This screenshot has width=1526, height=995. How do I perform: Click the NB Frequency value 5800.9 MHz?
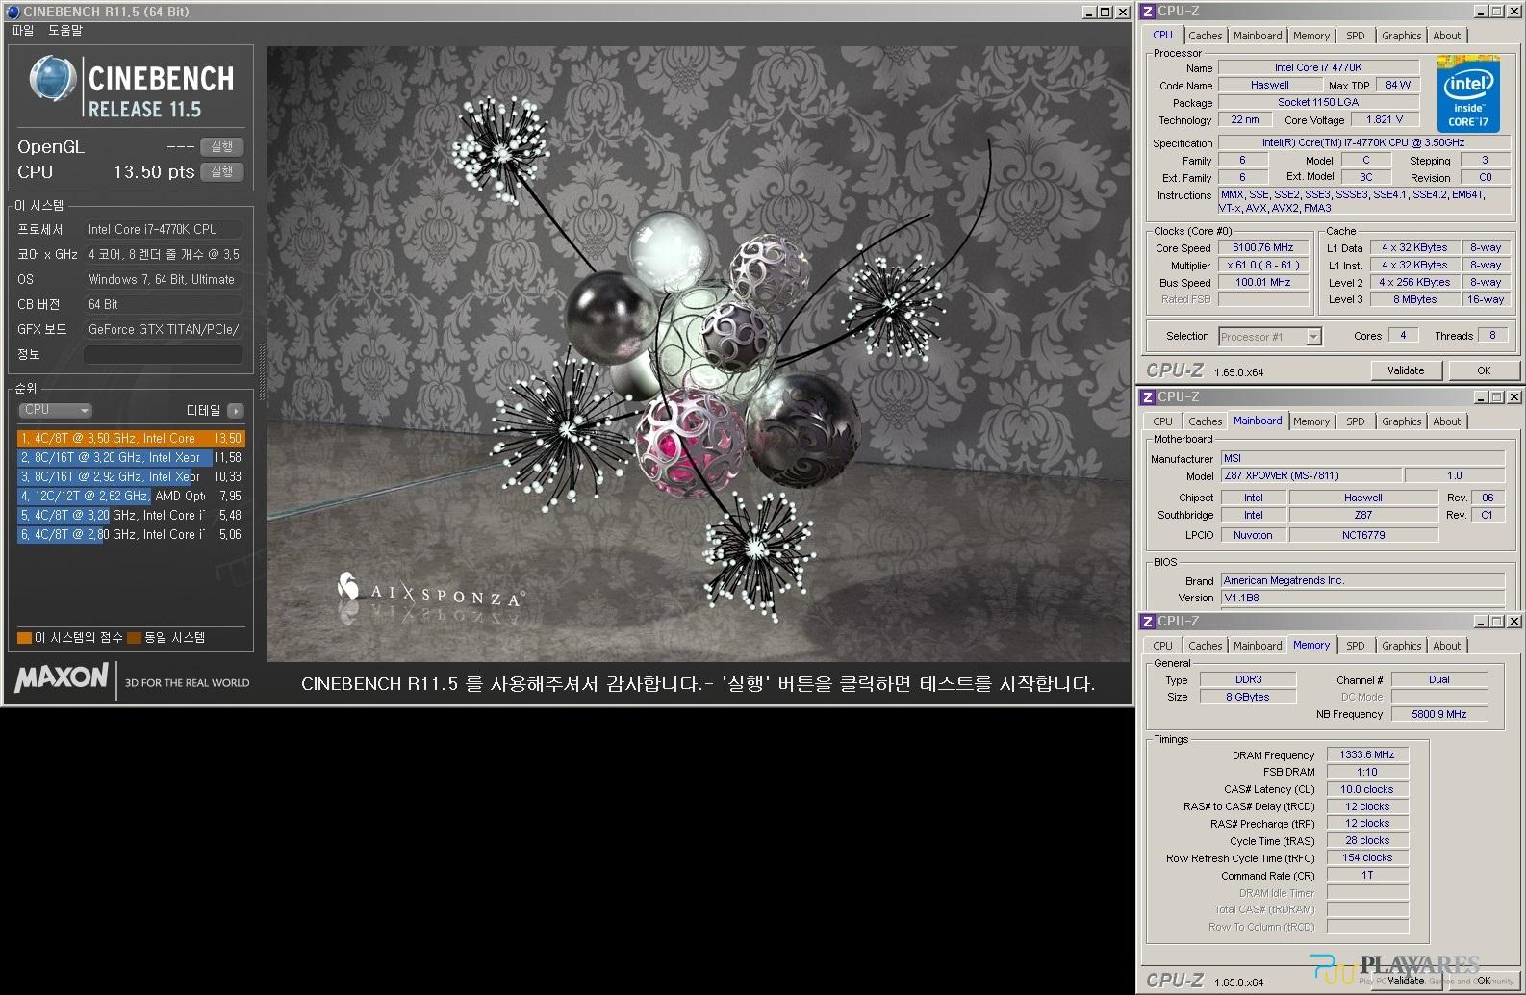click(1439, 715)
